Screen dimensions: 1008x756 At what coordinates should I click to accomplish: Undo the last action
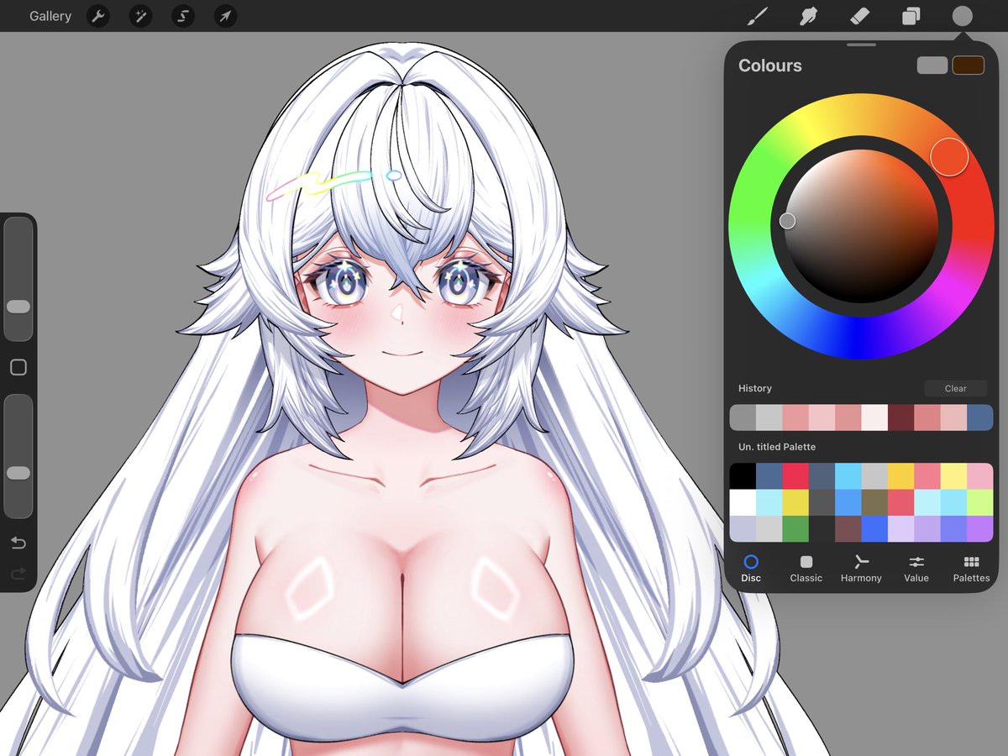click(x=18, y=543)
